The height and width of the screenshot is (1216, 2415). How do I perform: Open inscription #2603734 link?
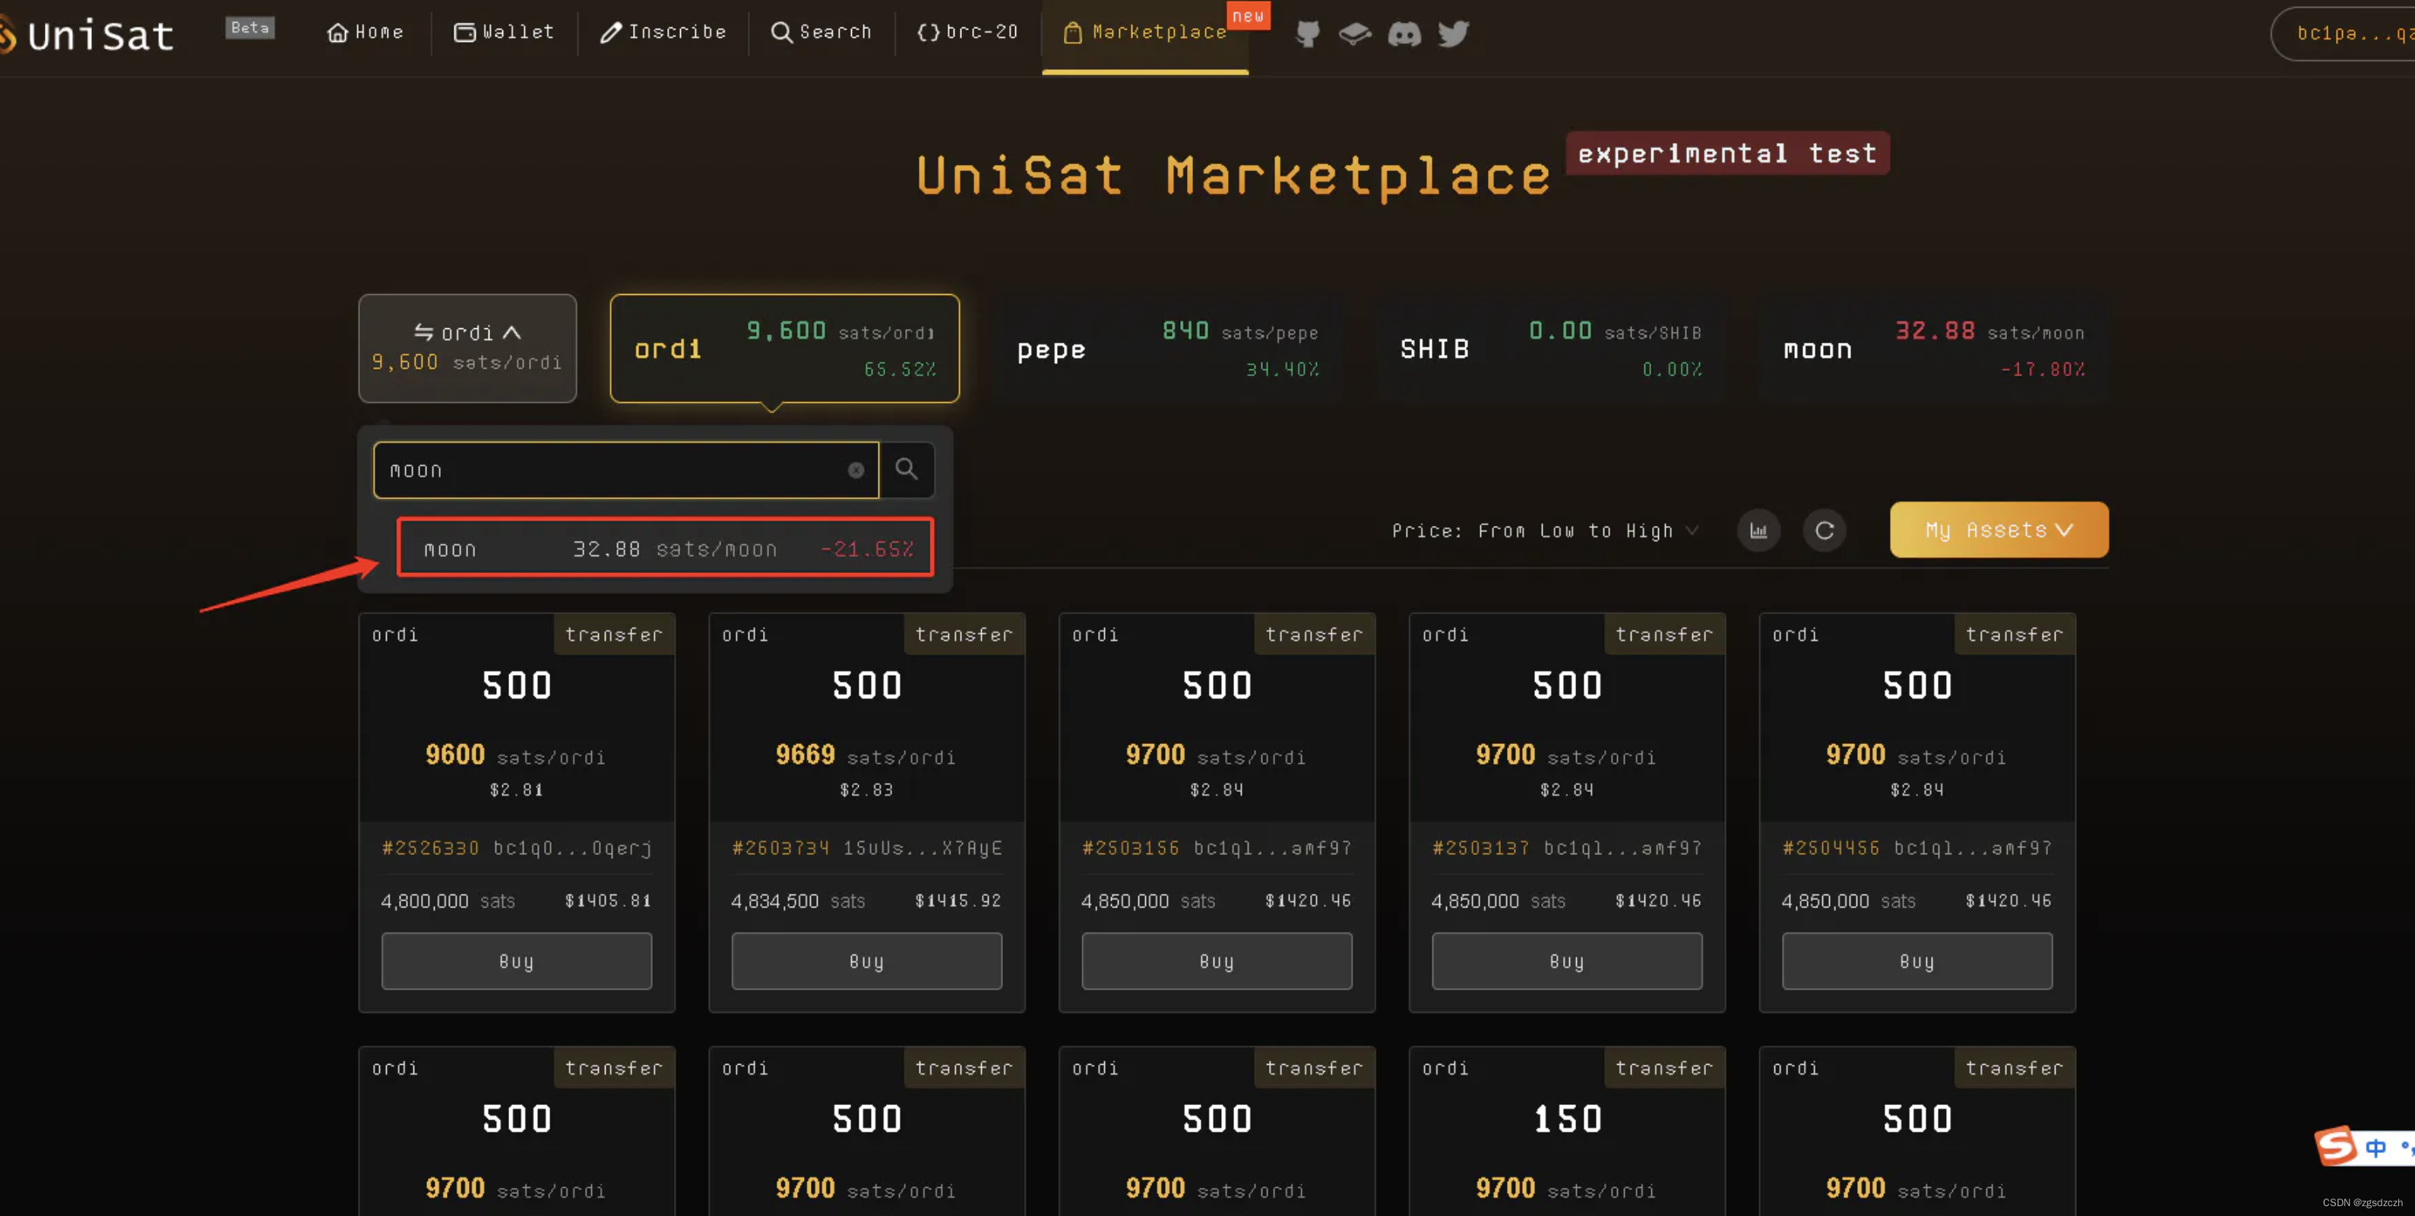[780, 847]
